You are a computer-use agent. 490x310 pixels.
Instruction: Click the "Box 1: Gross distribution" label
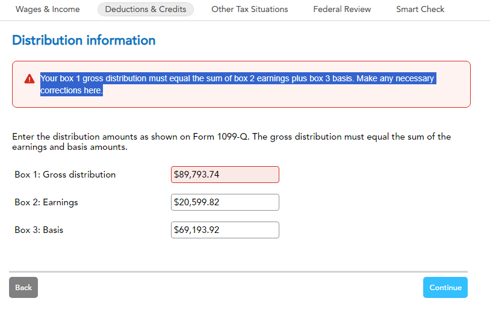pyautogui.click(x=65, y=175)
